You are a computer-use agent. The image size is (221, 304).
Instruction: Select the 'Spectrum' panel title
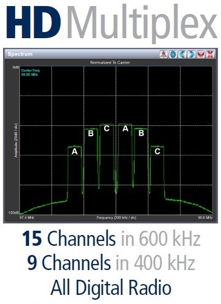tap(20, 54)
